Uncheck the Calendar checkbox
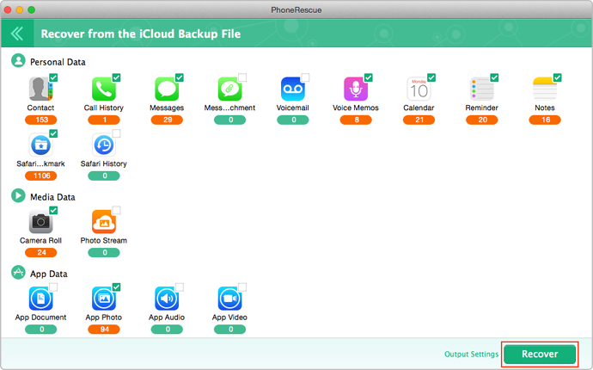This screenshot has width=593, height=370. (x=431, y=77)
